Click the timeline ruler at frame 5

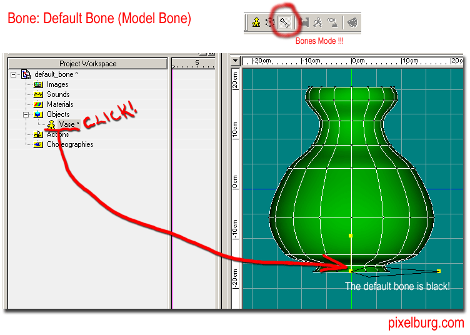coord(197,63)
